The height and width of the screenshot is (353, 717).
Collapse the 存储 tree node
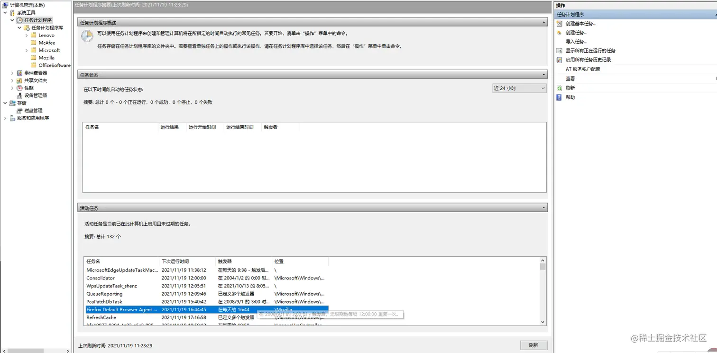[x=5, y=103]
